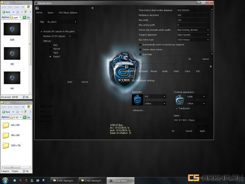Viewport: 245px width, 184px height.
Task: Open the crosshair size dropdown set to Large
Action: click(196, 96)
